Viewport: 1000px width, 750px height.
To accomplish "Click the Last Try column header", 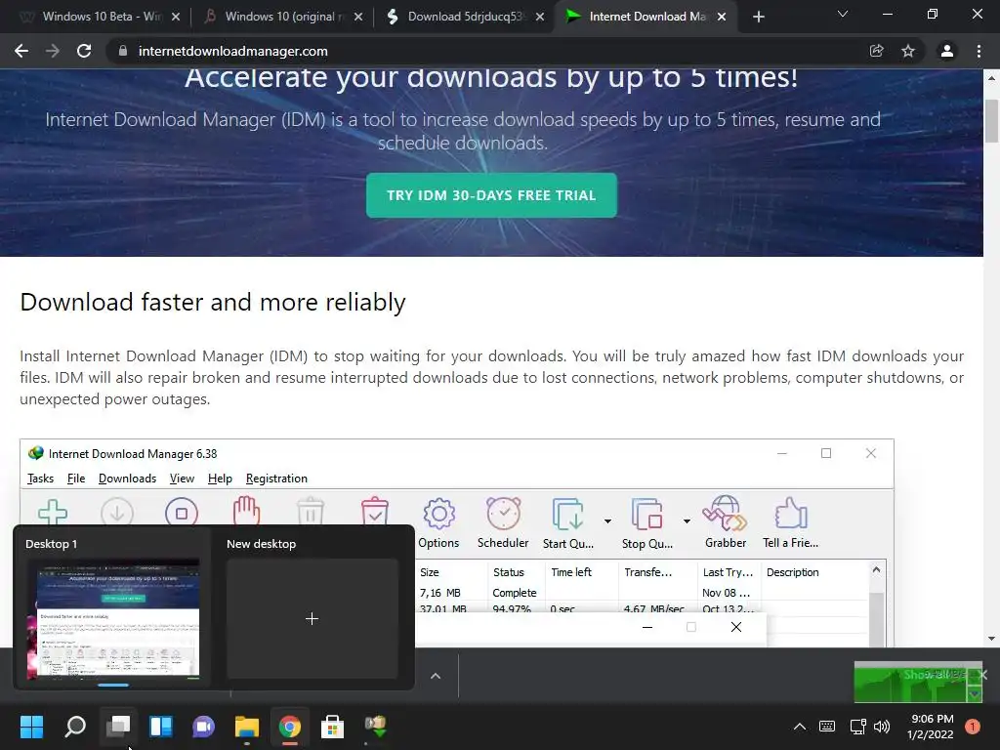I will coord(729,572).
